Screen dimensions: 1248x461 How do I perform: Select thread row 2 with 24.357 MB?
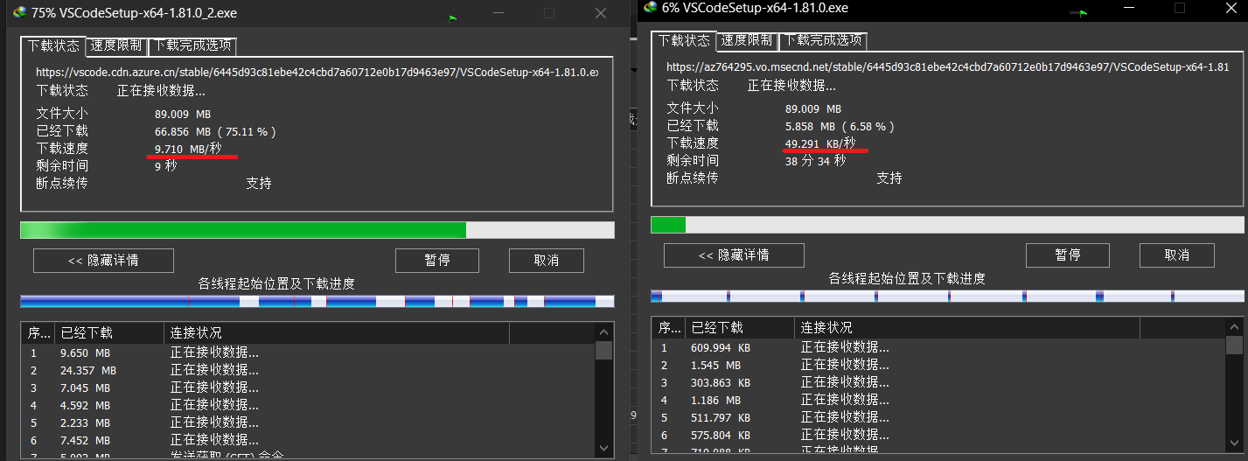(309, 371)
